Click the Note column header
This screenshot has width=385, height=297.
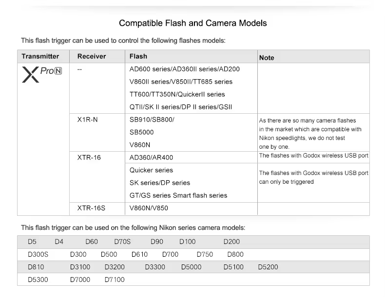(x=267, y=57)
